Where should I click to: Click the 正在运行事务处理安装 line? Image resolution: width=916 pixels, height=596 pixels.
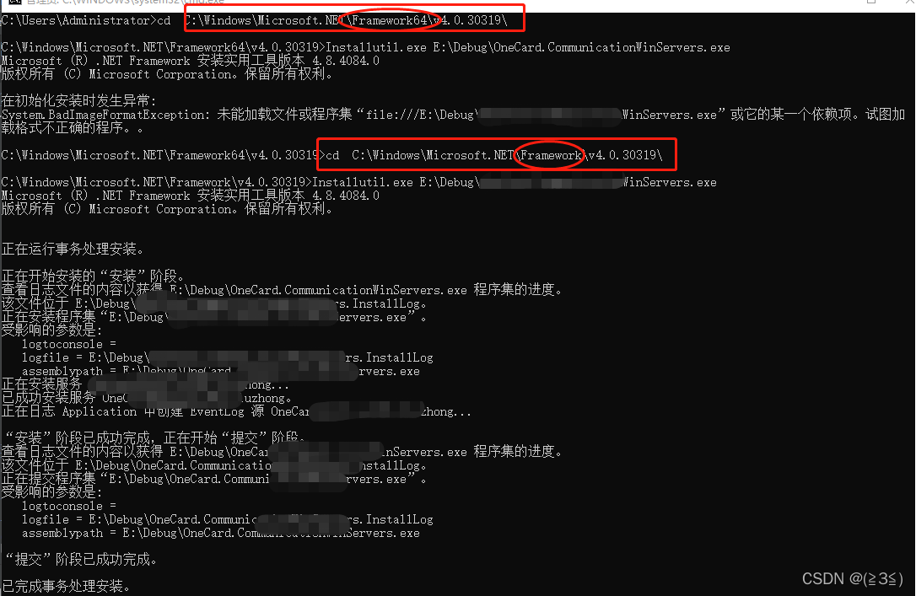pos(73,250)
